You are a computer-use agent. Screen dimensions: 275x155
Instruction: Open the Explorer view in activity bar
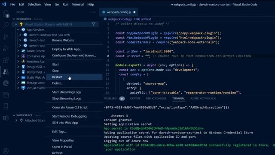pyautogui.click(x=6, y=13)
